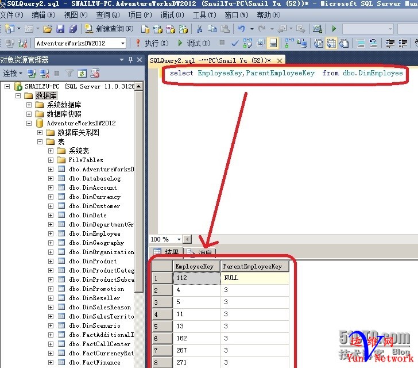Click the Filter funnel icon in Object Explorer
This screenshot has width=418, height=368.
tap(69, 73)
